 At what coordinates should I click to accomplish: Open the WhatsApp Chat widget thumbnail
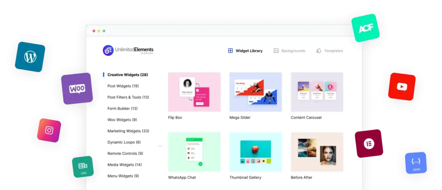click(x=194, y=152)
